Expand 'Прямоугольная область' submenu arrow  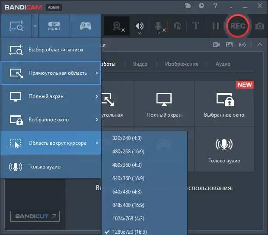pos(97,73)
